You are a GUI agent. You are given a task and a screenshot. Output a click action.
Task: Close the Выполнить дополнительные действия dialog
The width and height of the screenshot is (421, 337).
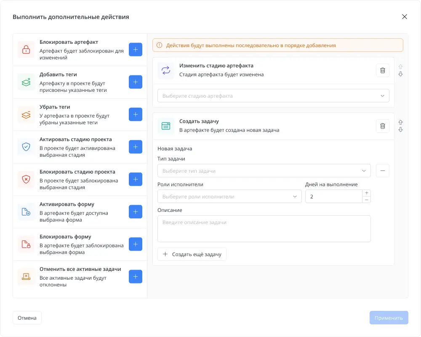click(x=404, y=17)
